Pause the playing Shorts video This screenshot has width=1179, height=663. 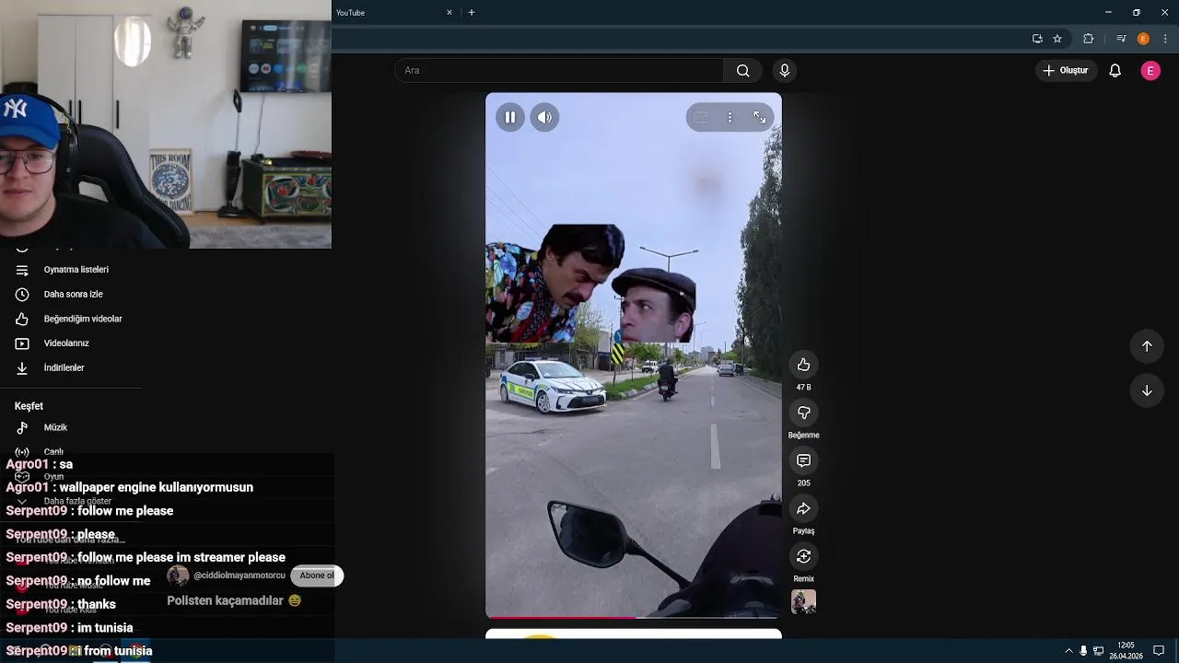(x=509, y=117)
